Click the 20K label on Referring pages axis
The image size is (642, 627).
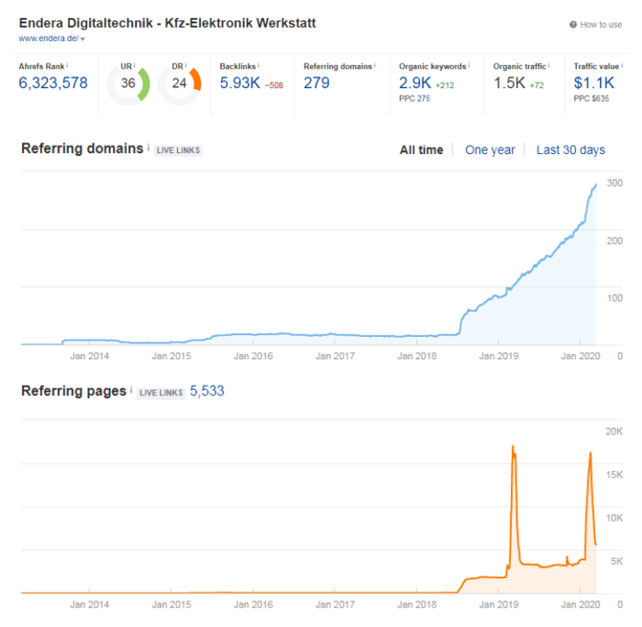[x=614, y=431]
